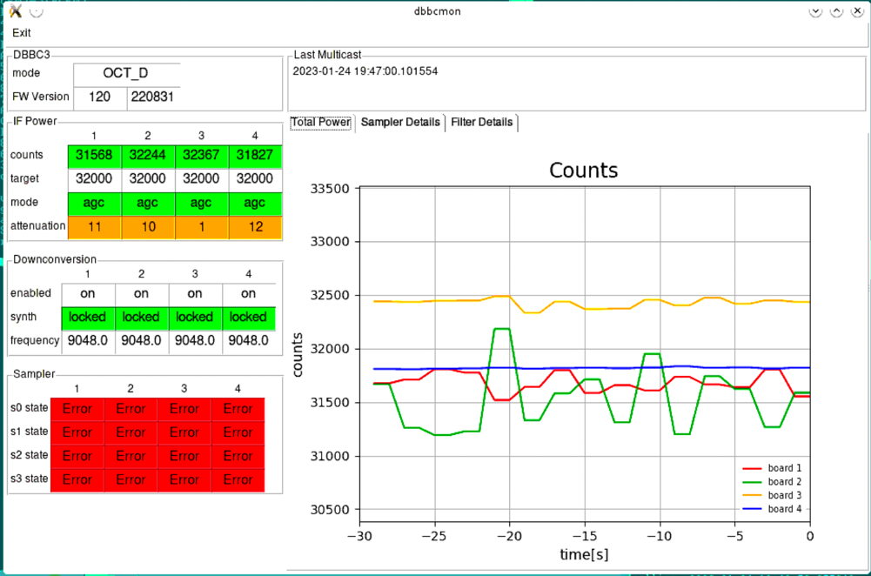The height and width of the screenshot is (576, 871).
Task: Click the X11 app icon in title bar
Action: pyautogui.click(x=16, y=11)
